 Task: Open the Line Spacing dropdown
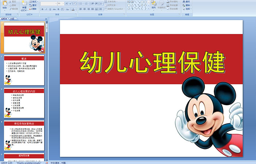pos(101,3)
